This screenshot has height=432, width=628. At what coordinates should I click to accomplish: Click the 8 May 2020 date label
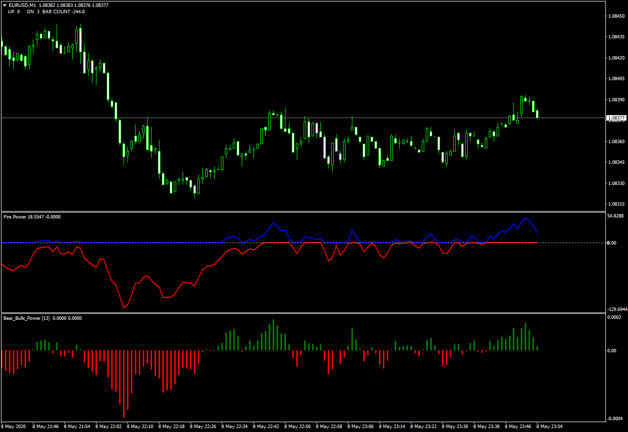click(x=14, y=426)
